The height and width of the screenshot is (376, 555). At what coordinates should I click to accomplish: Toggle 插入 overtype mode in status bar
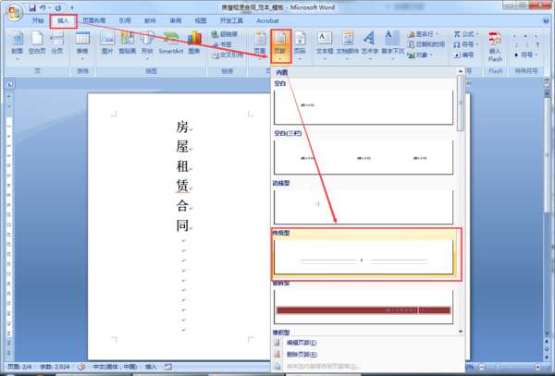(x=151, y=367)
